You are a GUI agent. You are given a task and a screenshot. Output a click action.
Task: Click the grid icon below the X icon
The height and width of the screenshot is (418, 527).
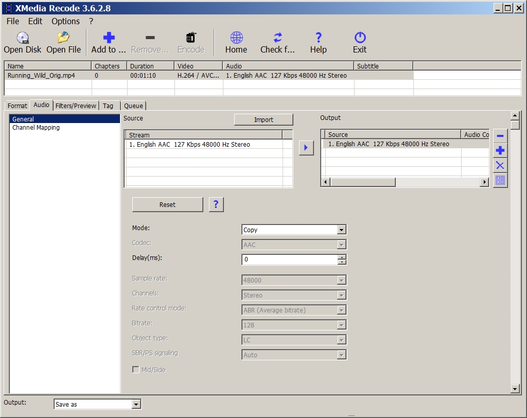[500, 180]
